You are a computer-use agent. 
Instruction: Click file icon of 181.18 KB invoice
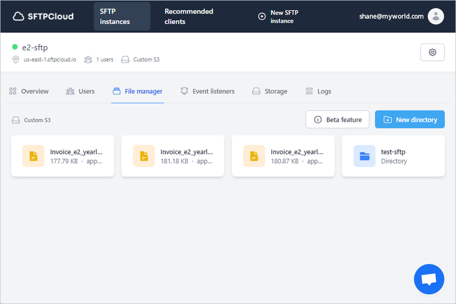(x=144, y=156)
